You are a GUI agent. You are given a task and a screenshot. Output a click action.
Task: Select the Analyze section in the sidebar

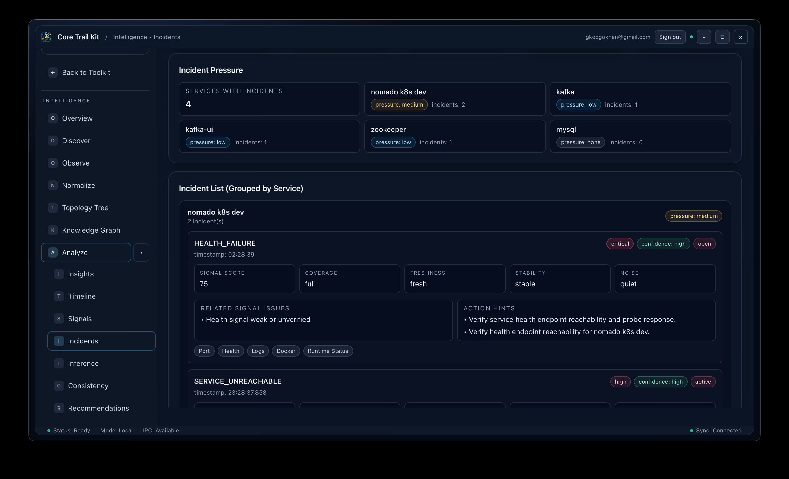click(86, 253)
